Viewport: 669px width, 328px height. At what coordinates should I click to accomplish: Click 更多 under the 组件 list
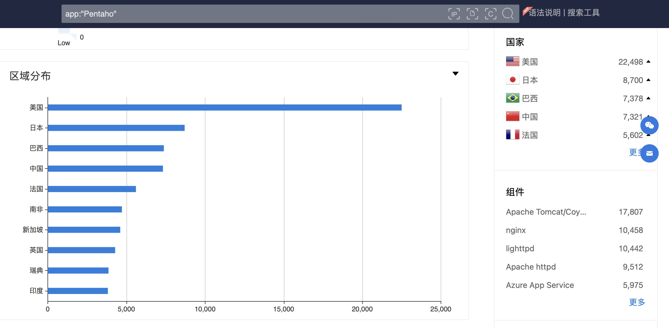tap(637, 302)
